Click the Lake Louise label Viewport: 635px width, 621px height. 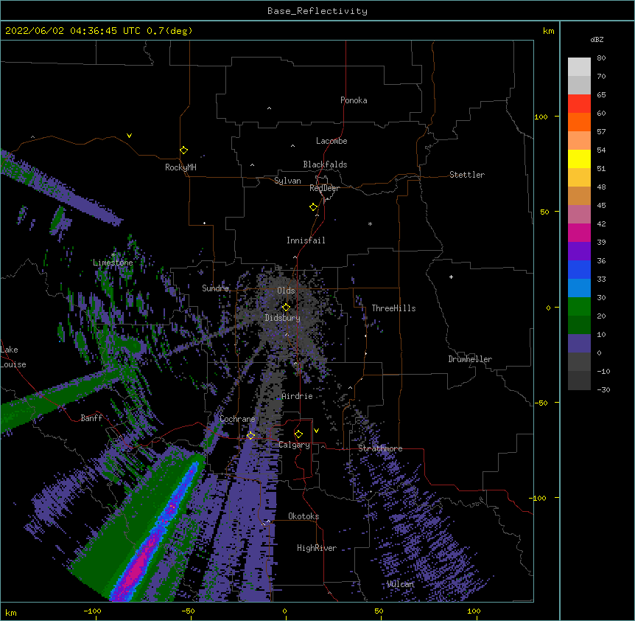point(12,357)
